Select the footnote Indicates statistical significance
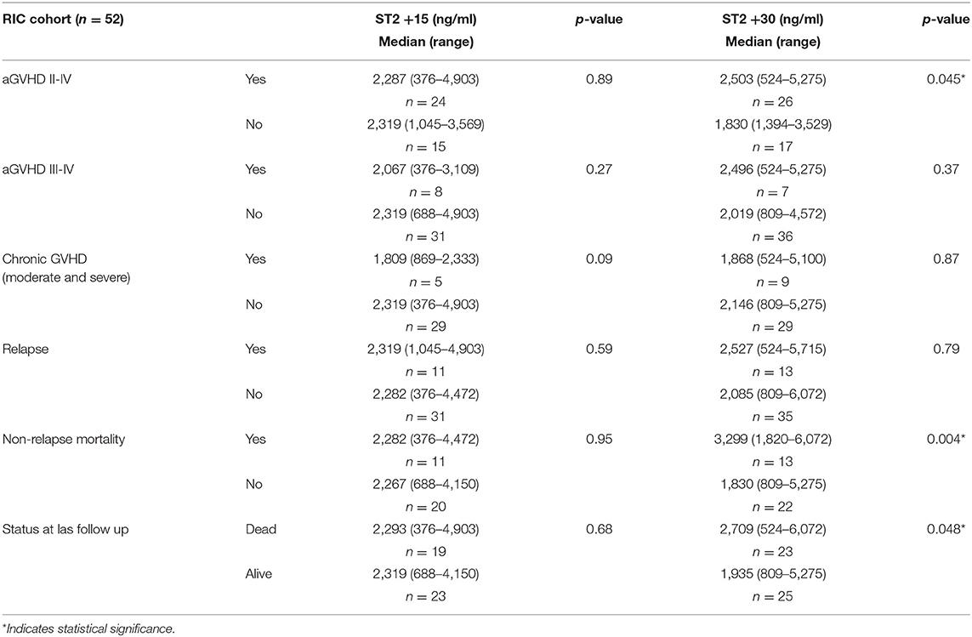 coord(88,628)
